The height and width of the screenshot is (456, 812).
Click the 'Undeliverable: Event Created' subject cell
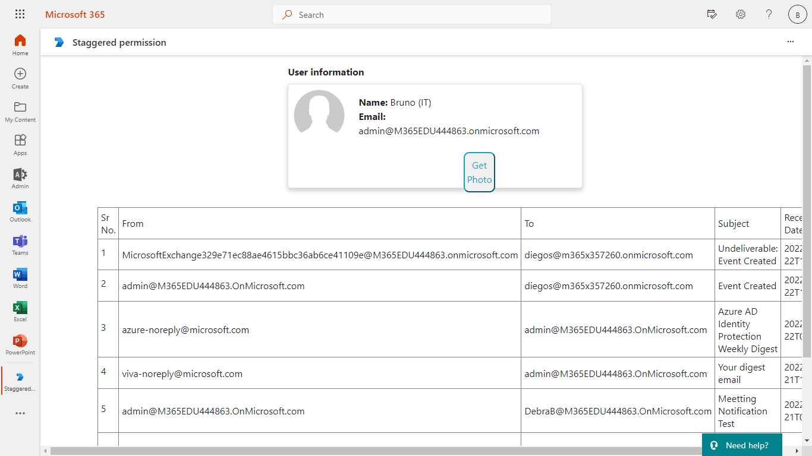tap(748, 255)
